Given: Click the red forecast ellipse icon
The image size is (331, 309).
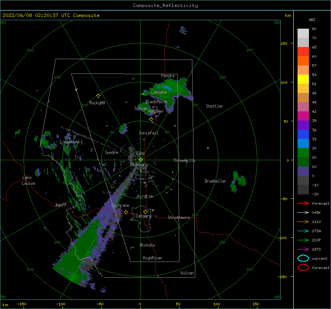Looking at the screenshot, I should (303, 267).
